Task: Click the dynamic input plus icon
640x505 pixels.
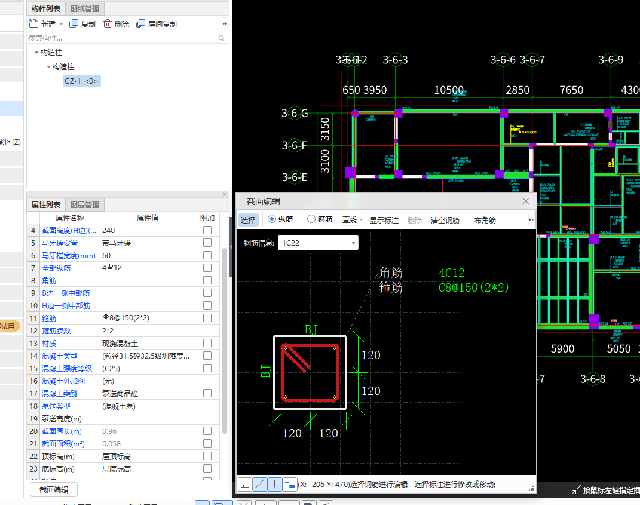Action: tap(290, 485)
